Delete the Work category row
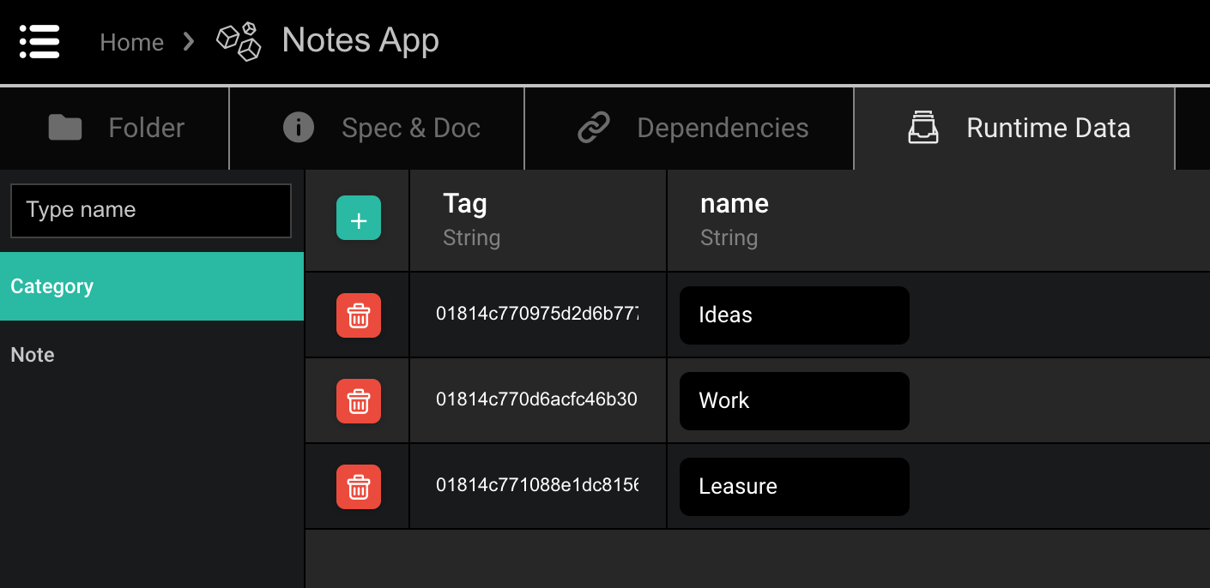 click(x=359, y=401)
